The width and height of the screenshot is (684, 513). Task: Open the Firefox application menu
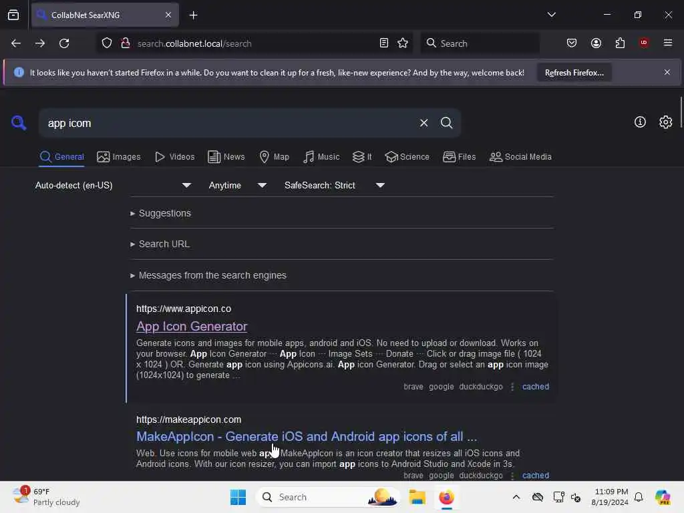667,43
